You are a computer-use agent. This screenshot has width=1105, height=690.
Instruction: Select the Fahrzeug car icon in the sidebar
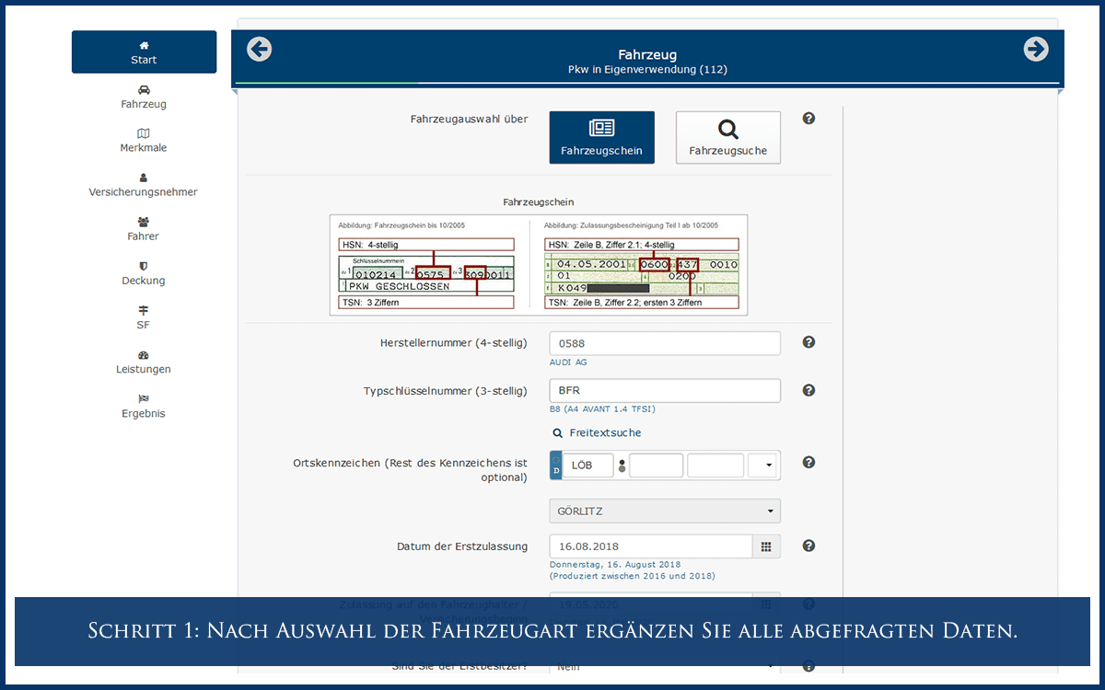(144, 89)
